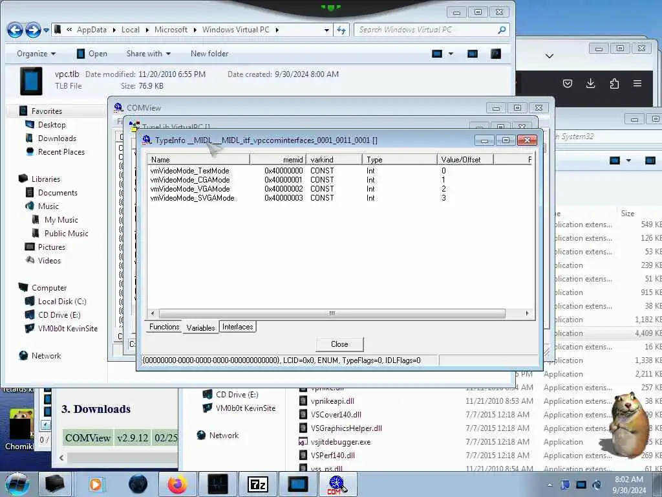662x497 pixels.
Task: Click the Firefox icon on the taskbar
Action: click(x=178, y=484)
